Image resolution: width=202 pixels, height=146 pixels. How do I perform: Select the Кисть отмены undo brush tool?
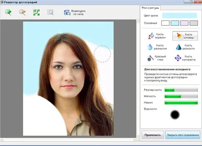(185, 36)
